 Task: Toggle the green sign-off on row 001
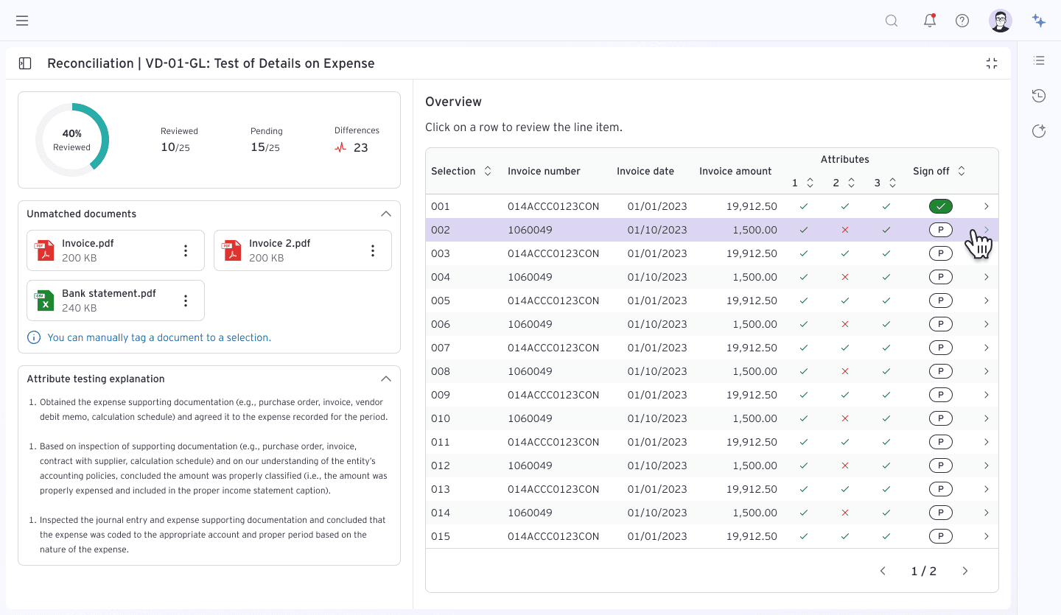tap(941, 206)
